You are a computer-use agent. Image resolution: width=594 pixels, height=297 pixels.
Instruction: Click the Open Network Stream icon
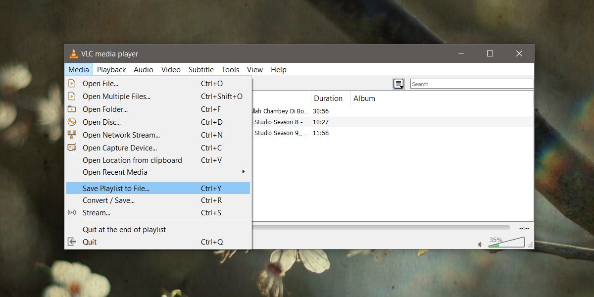click(72, 135)
